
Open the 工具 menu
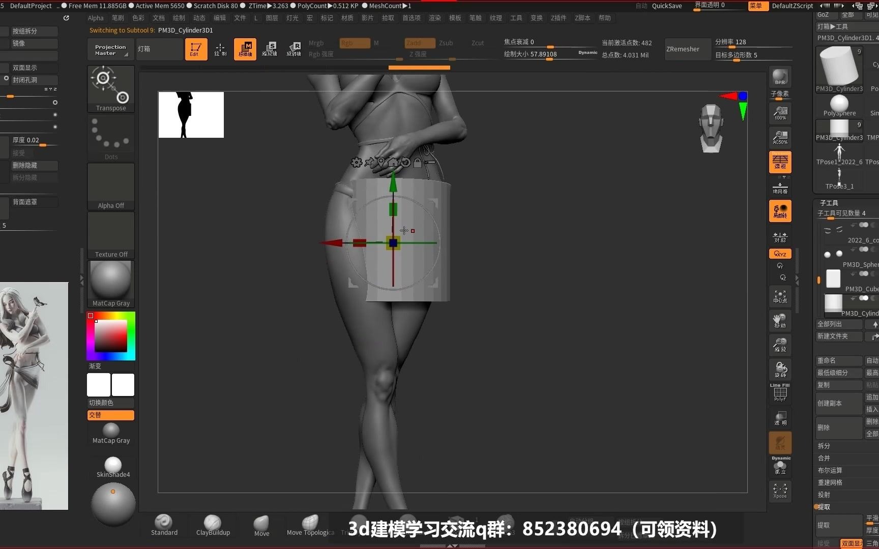pos(516,18)
